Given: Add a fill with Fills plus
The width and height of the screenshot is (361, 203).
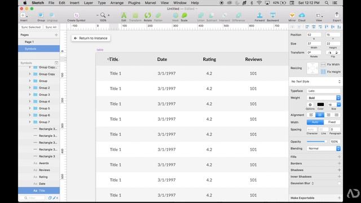Looking at the screenshot, I should (x=339, y=157).
